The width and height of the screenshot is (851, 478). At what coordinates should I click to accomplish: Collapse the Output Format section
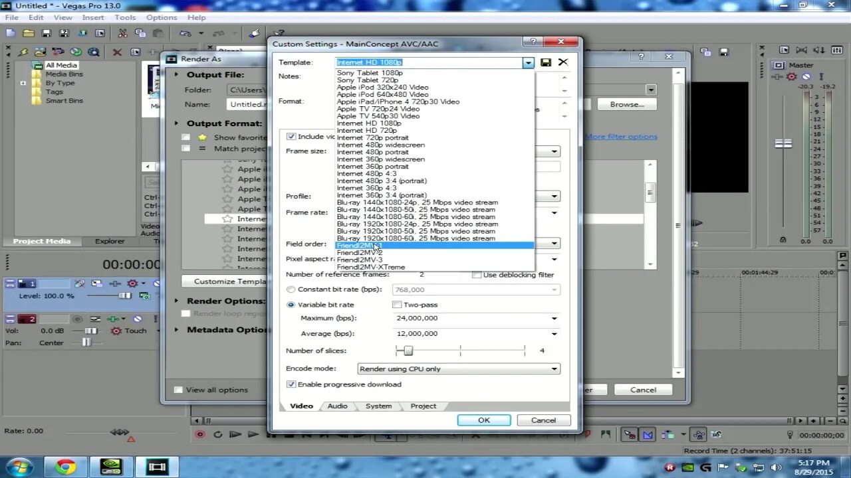pyautogui.click(x=177, y=123)
